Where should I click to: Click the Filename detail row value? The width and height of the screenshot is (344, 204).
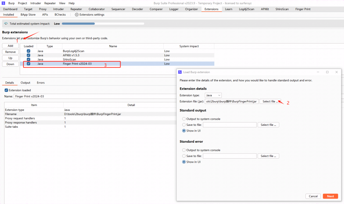[x=93, y=114]
